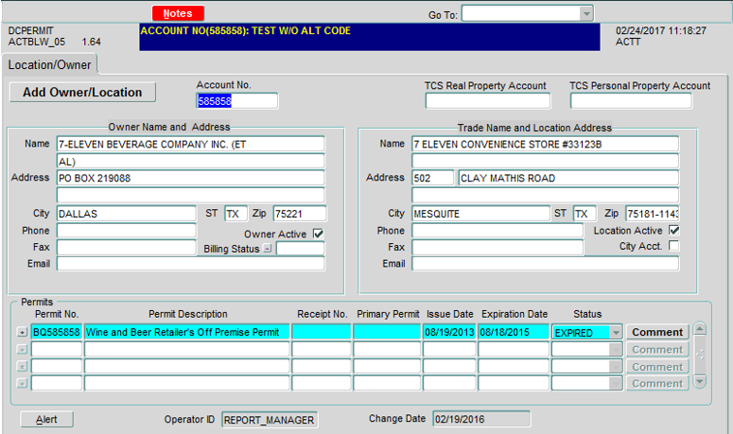
Task: Click location city field MESQUITE
Action: coord(480,214)
